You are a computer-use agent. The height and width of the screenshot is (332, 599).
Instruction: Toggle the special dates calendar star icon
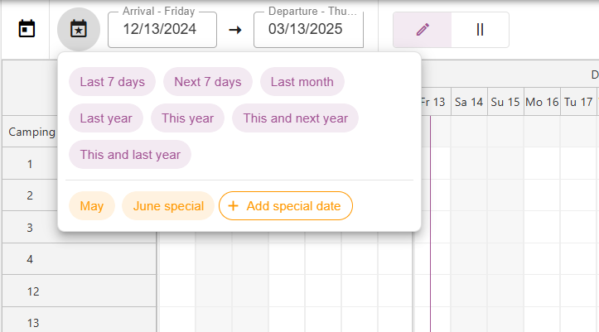pyautogui.click(x=79, y=29)
